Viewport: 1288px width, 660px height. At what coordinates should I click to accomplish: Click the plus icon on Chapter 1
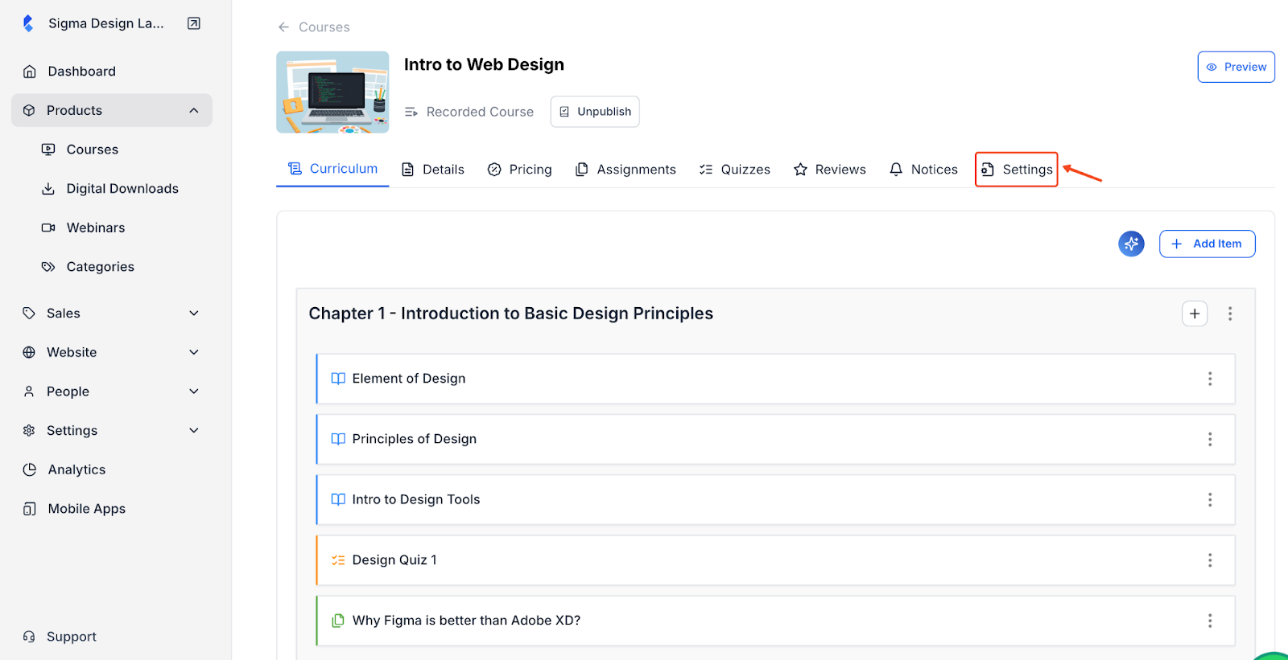tap(1195, 314)
